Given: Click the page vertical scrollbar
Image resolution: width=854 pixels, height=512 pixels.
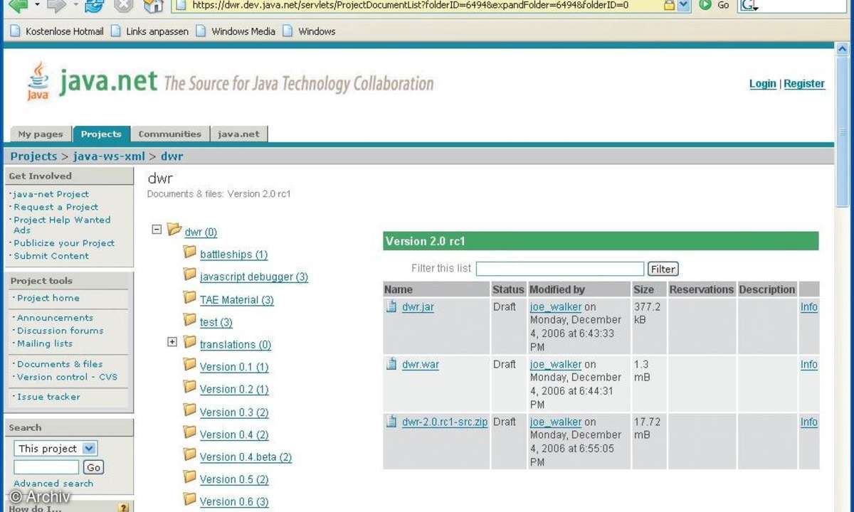Looking at the screenshot, I should (843, 277).
